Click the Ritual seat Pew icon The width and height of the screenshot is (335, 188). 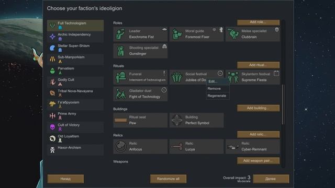click(121, 120)
